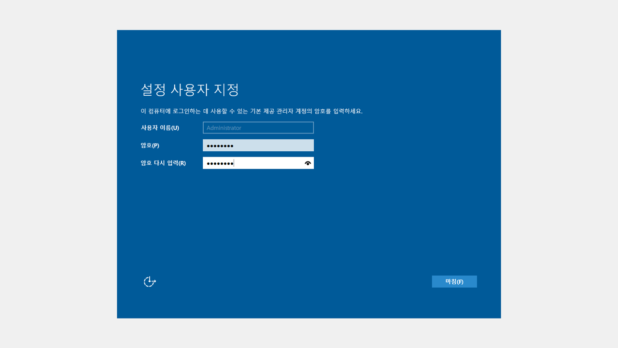Viewport: 618px width, 348px height.
Task: Click the 마침(F) finish button
Action: pyautogui.click(x=454, y=282)
